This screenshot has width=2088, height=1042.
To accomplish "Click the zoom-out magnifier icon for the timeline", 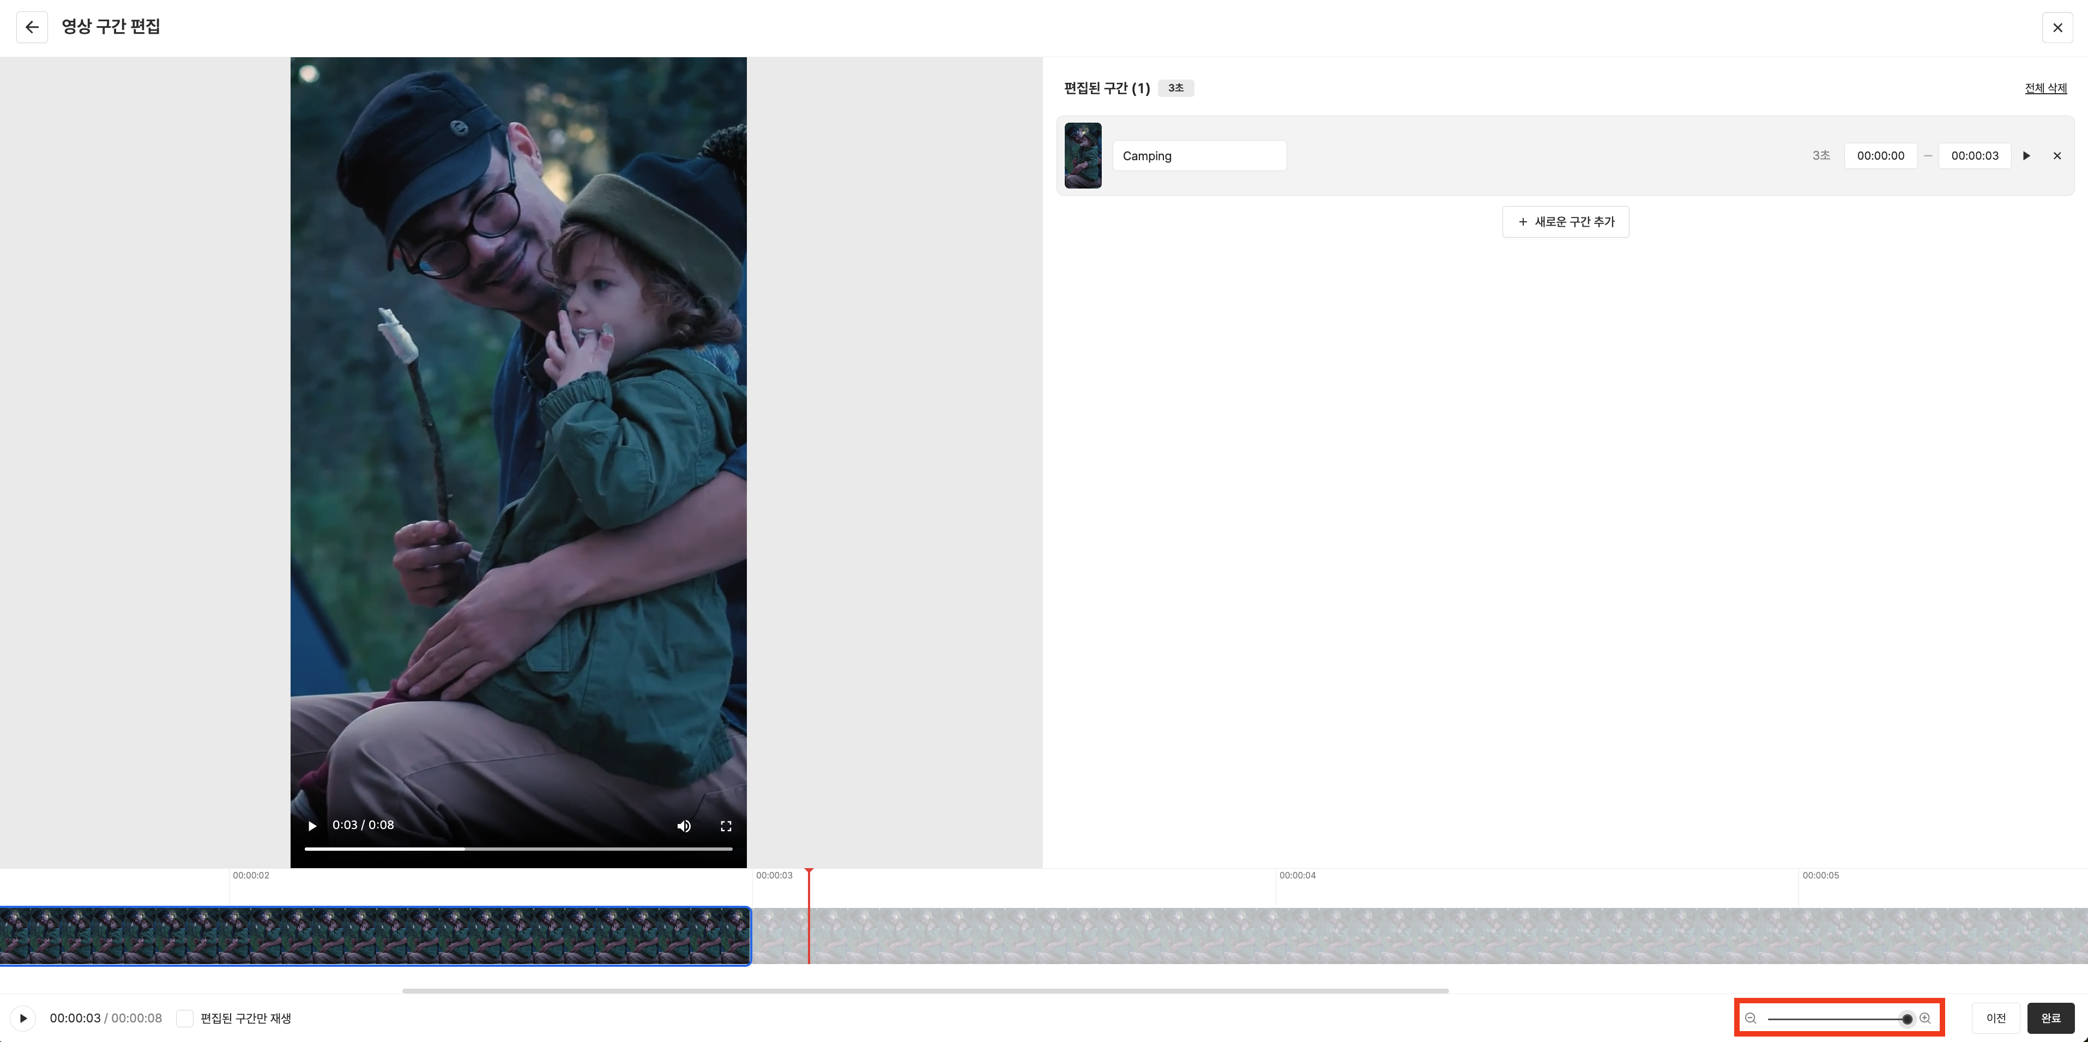I will pos(1751,1019).
